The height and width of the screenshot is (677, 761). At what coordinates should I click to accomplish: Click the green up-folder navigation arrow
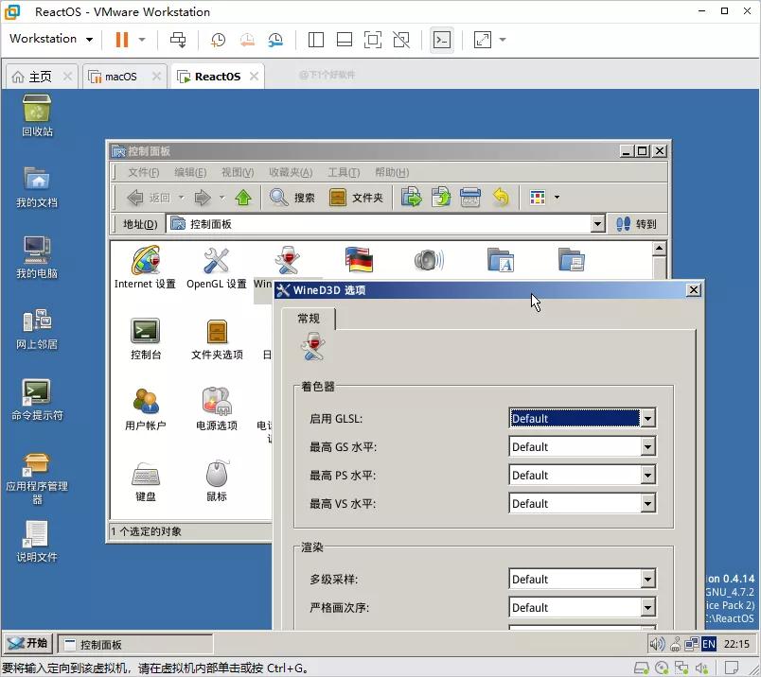tap(243, 197)
